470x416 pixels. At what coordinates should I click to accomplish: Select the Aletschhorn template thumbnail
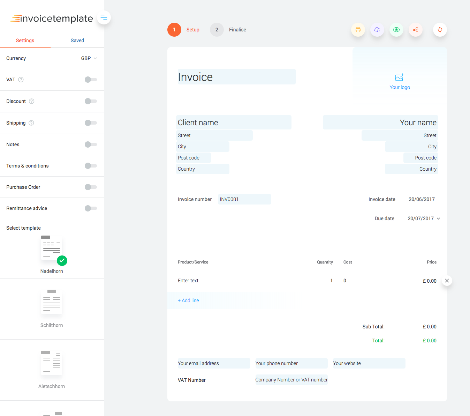pyautogui.click(x=52, y=363)
